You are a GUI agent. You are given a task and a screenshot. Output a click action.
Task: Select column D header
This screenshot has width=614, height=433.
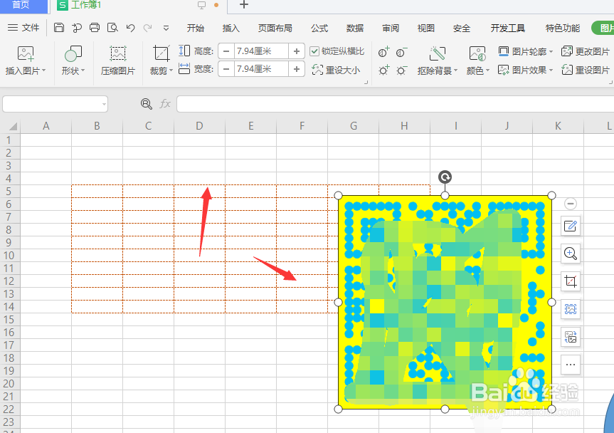tap(199, 126)
